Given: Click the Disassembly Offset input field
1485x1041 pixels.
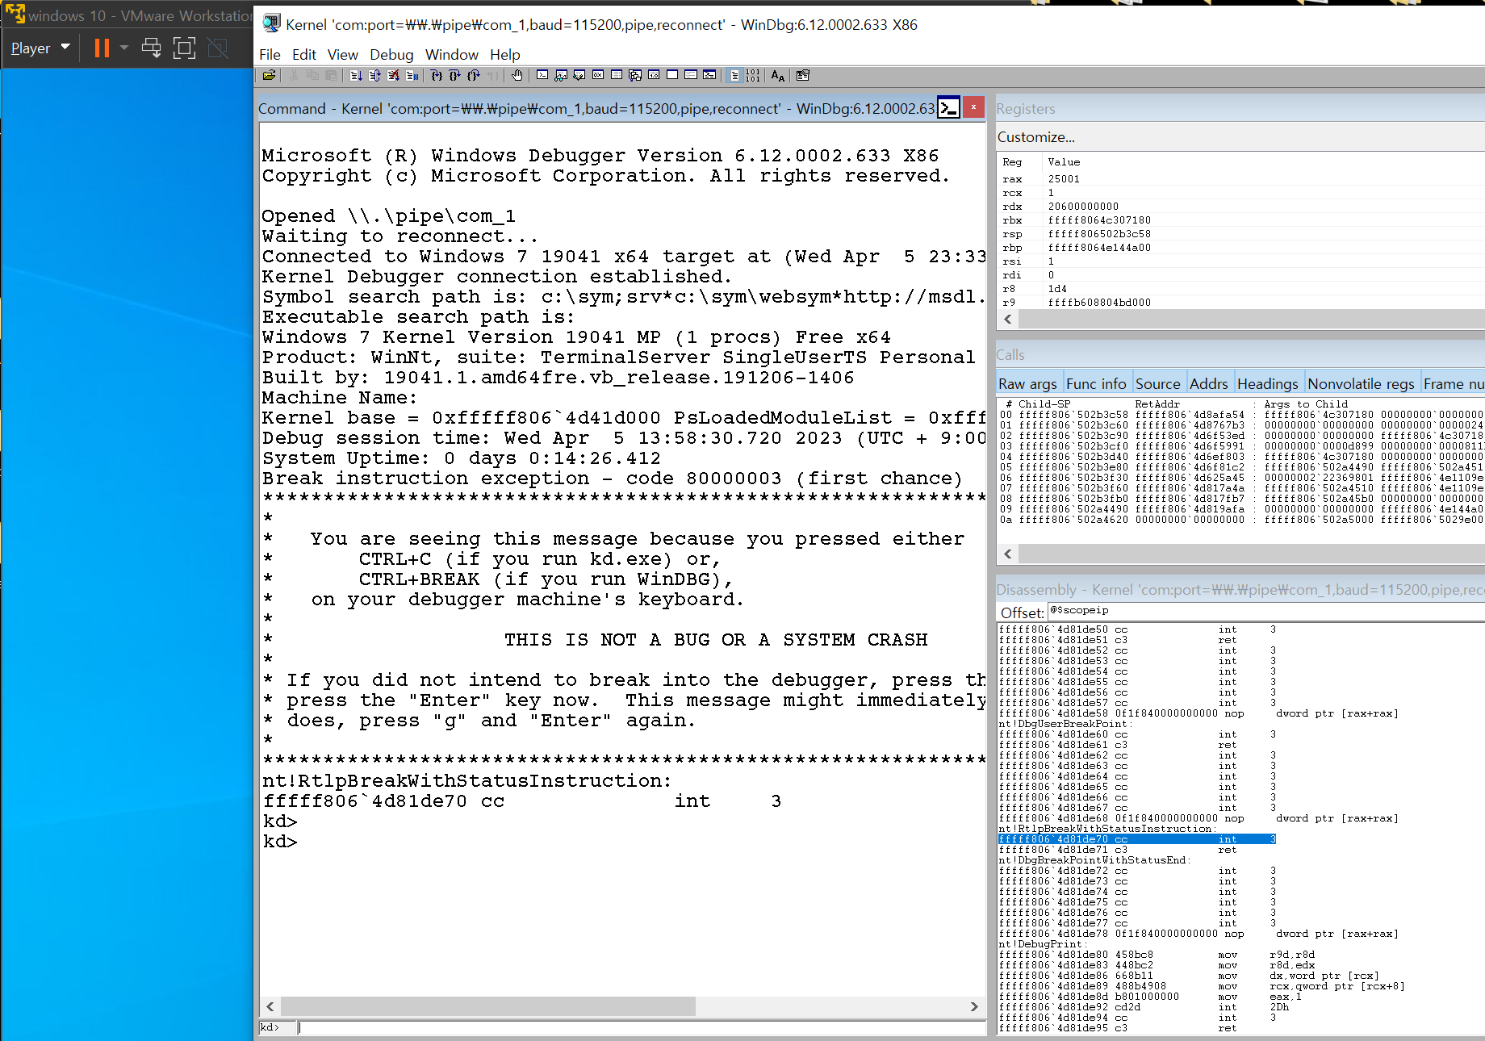Looking at the screenshot, I should point(1265,611).
